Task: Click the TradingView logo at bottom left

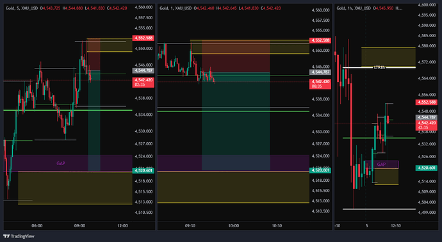Action: (x=19, y=236)
